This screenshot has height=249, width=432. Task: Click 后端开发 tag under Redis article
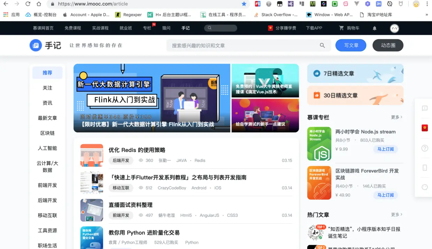point(121,160)
